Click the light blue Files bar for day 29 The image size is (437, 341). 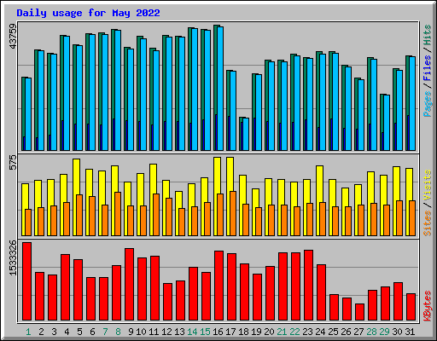387,123
